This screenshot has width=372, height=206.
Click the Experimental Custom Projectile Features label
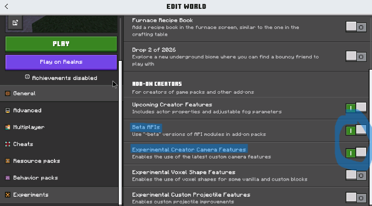point(191,195)
